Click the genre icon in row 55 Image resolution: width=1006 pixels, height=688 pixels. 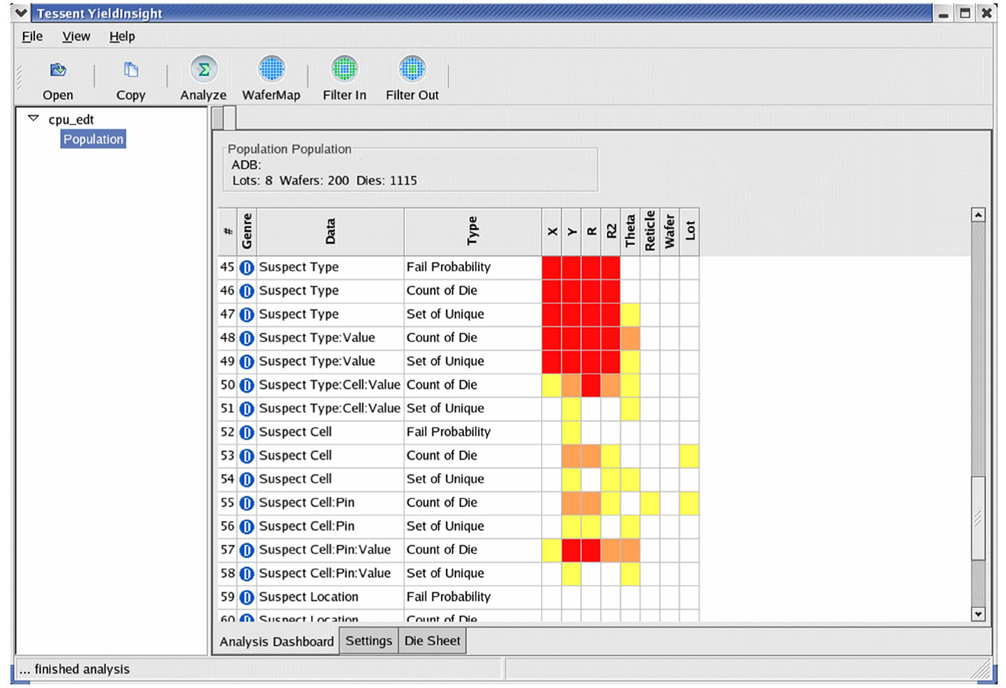pos(247,503)
